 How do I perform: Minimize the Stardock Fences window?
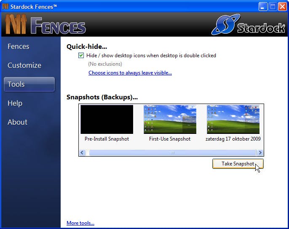[x=262, y=7]
